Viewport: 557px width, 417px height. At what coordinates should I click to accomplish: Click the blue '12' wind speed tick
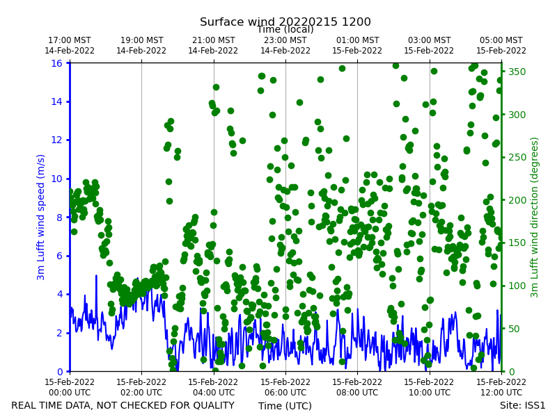(x=56, y=140)
